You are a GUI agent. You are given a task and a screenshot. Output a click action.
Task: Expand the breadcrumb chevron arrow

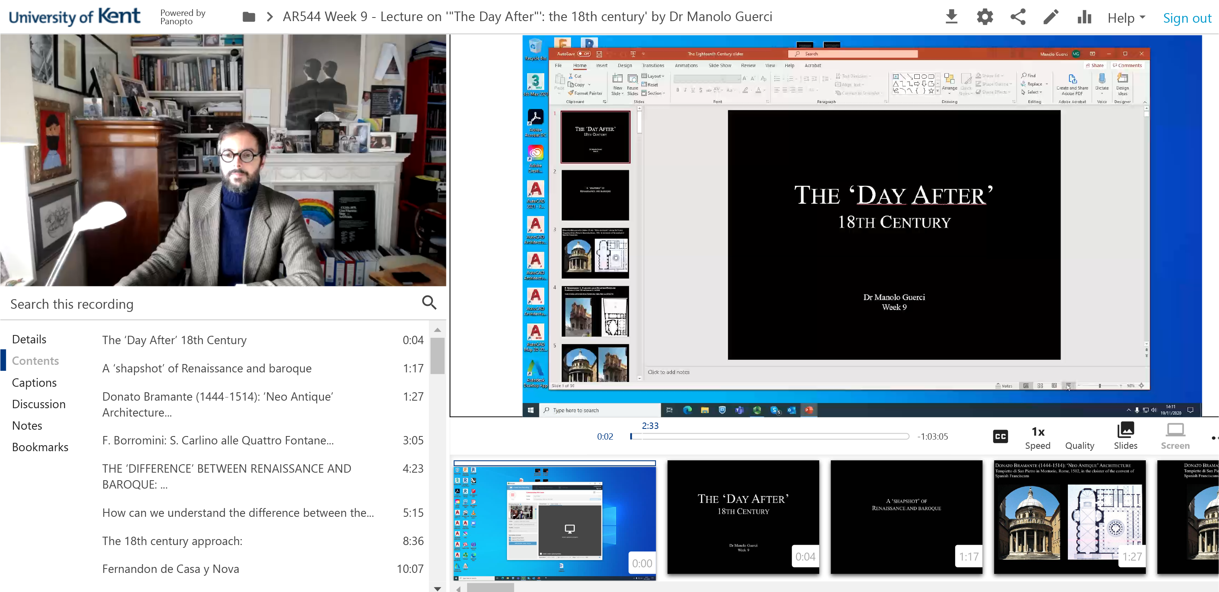(270, 17)
